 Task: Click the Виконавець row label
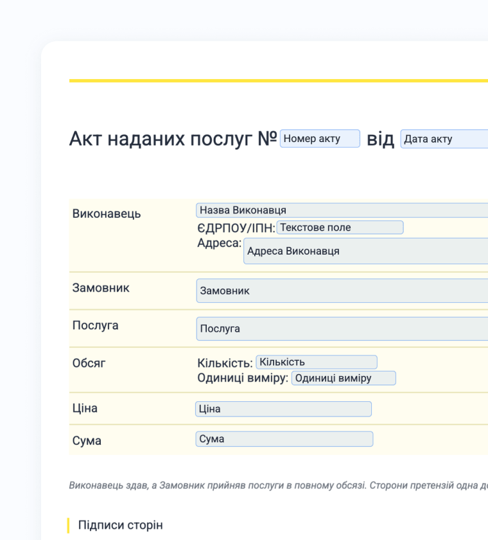[x=107, y=214]
